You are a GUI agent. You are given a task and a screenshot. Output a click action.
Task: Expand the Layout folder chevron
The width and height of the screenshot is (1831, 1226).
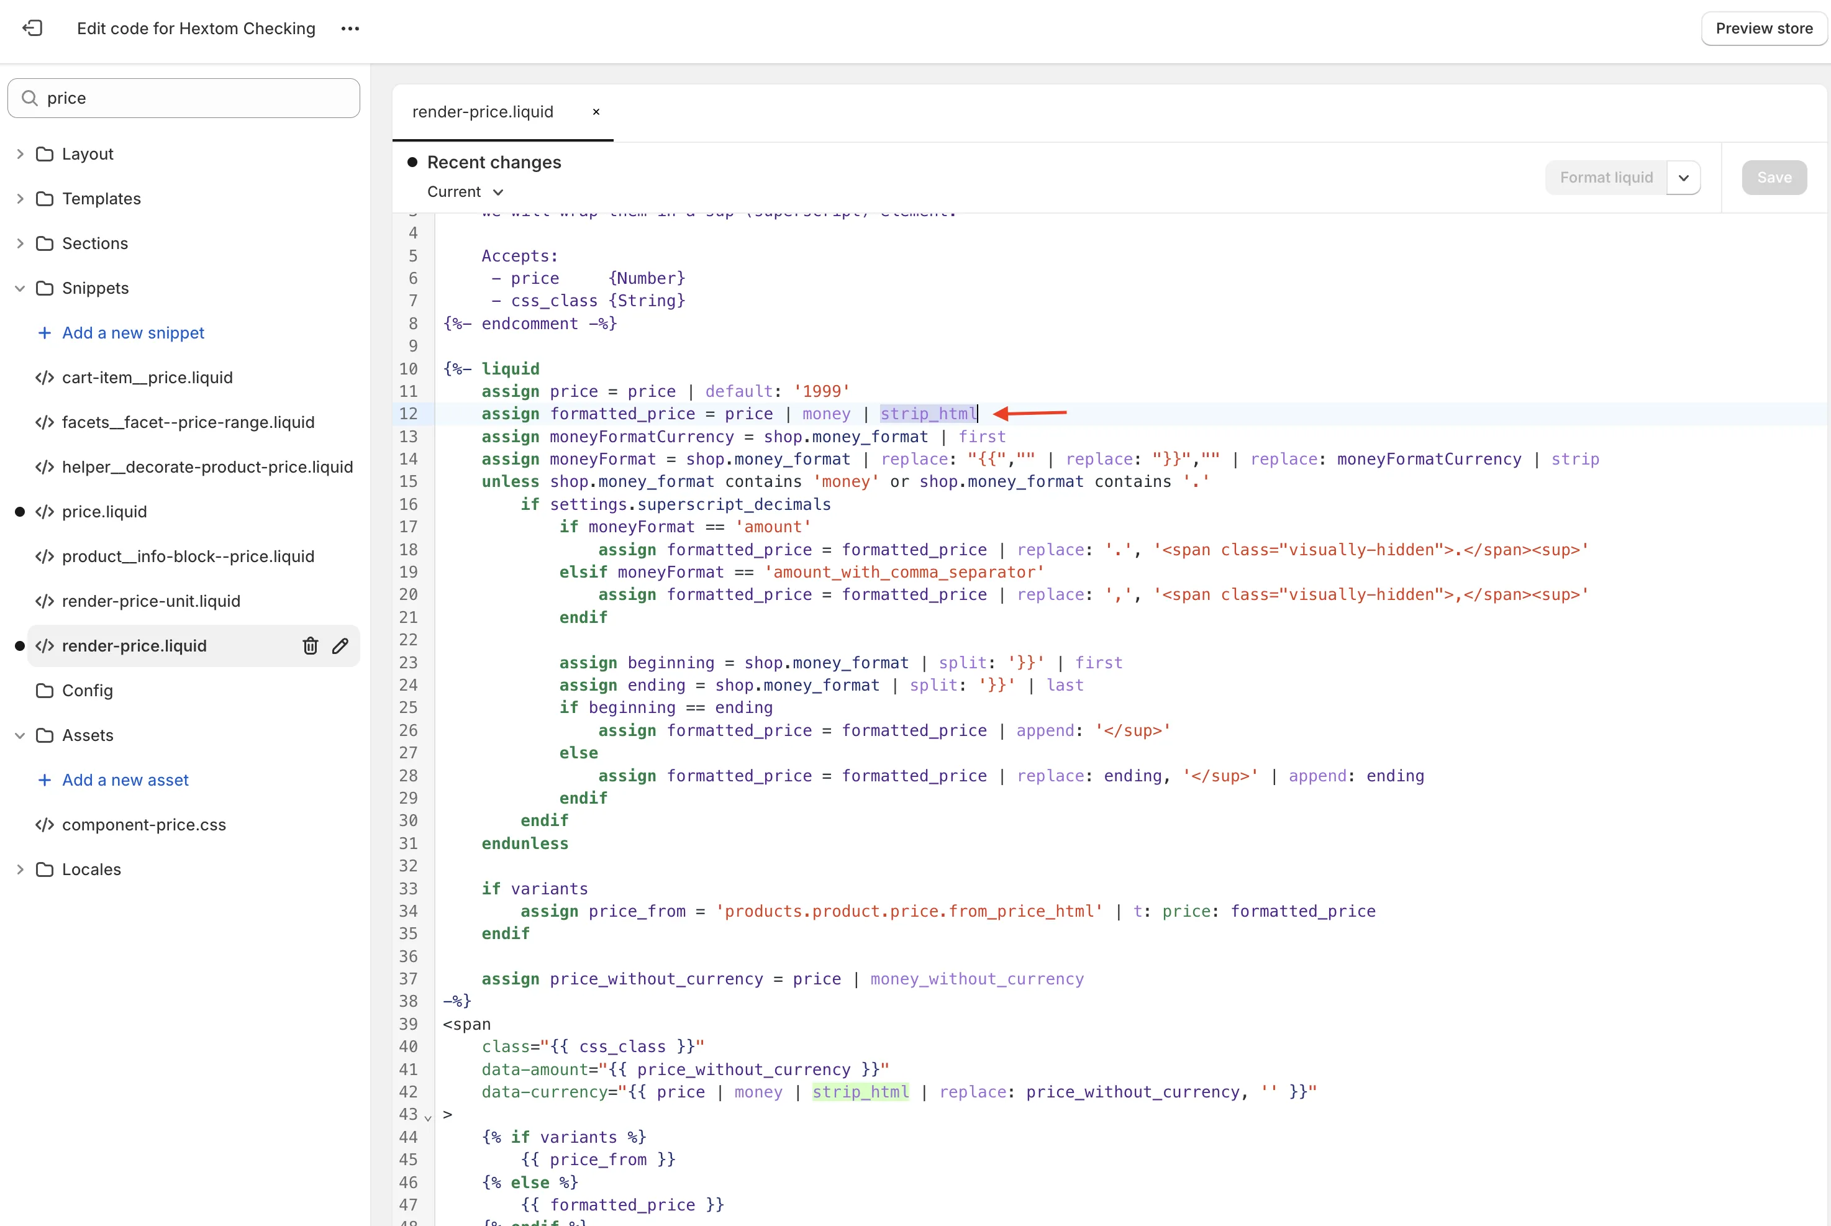pyautogui.click(x=20, y=154)
